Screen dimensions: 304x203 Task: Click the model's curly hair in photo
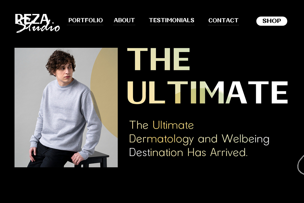(x=60, y=60)
